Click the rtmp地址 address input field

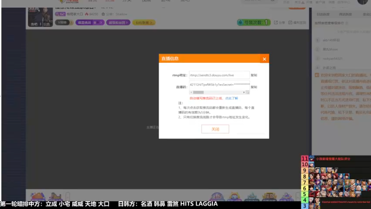coord(219,75)
